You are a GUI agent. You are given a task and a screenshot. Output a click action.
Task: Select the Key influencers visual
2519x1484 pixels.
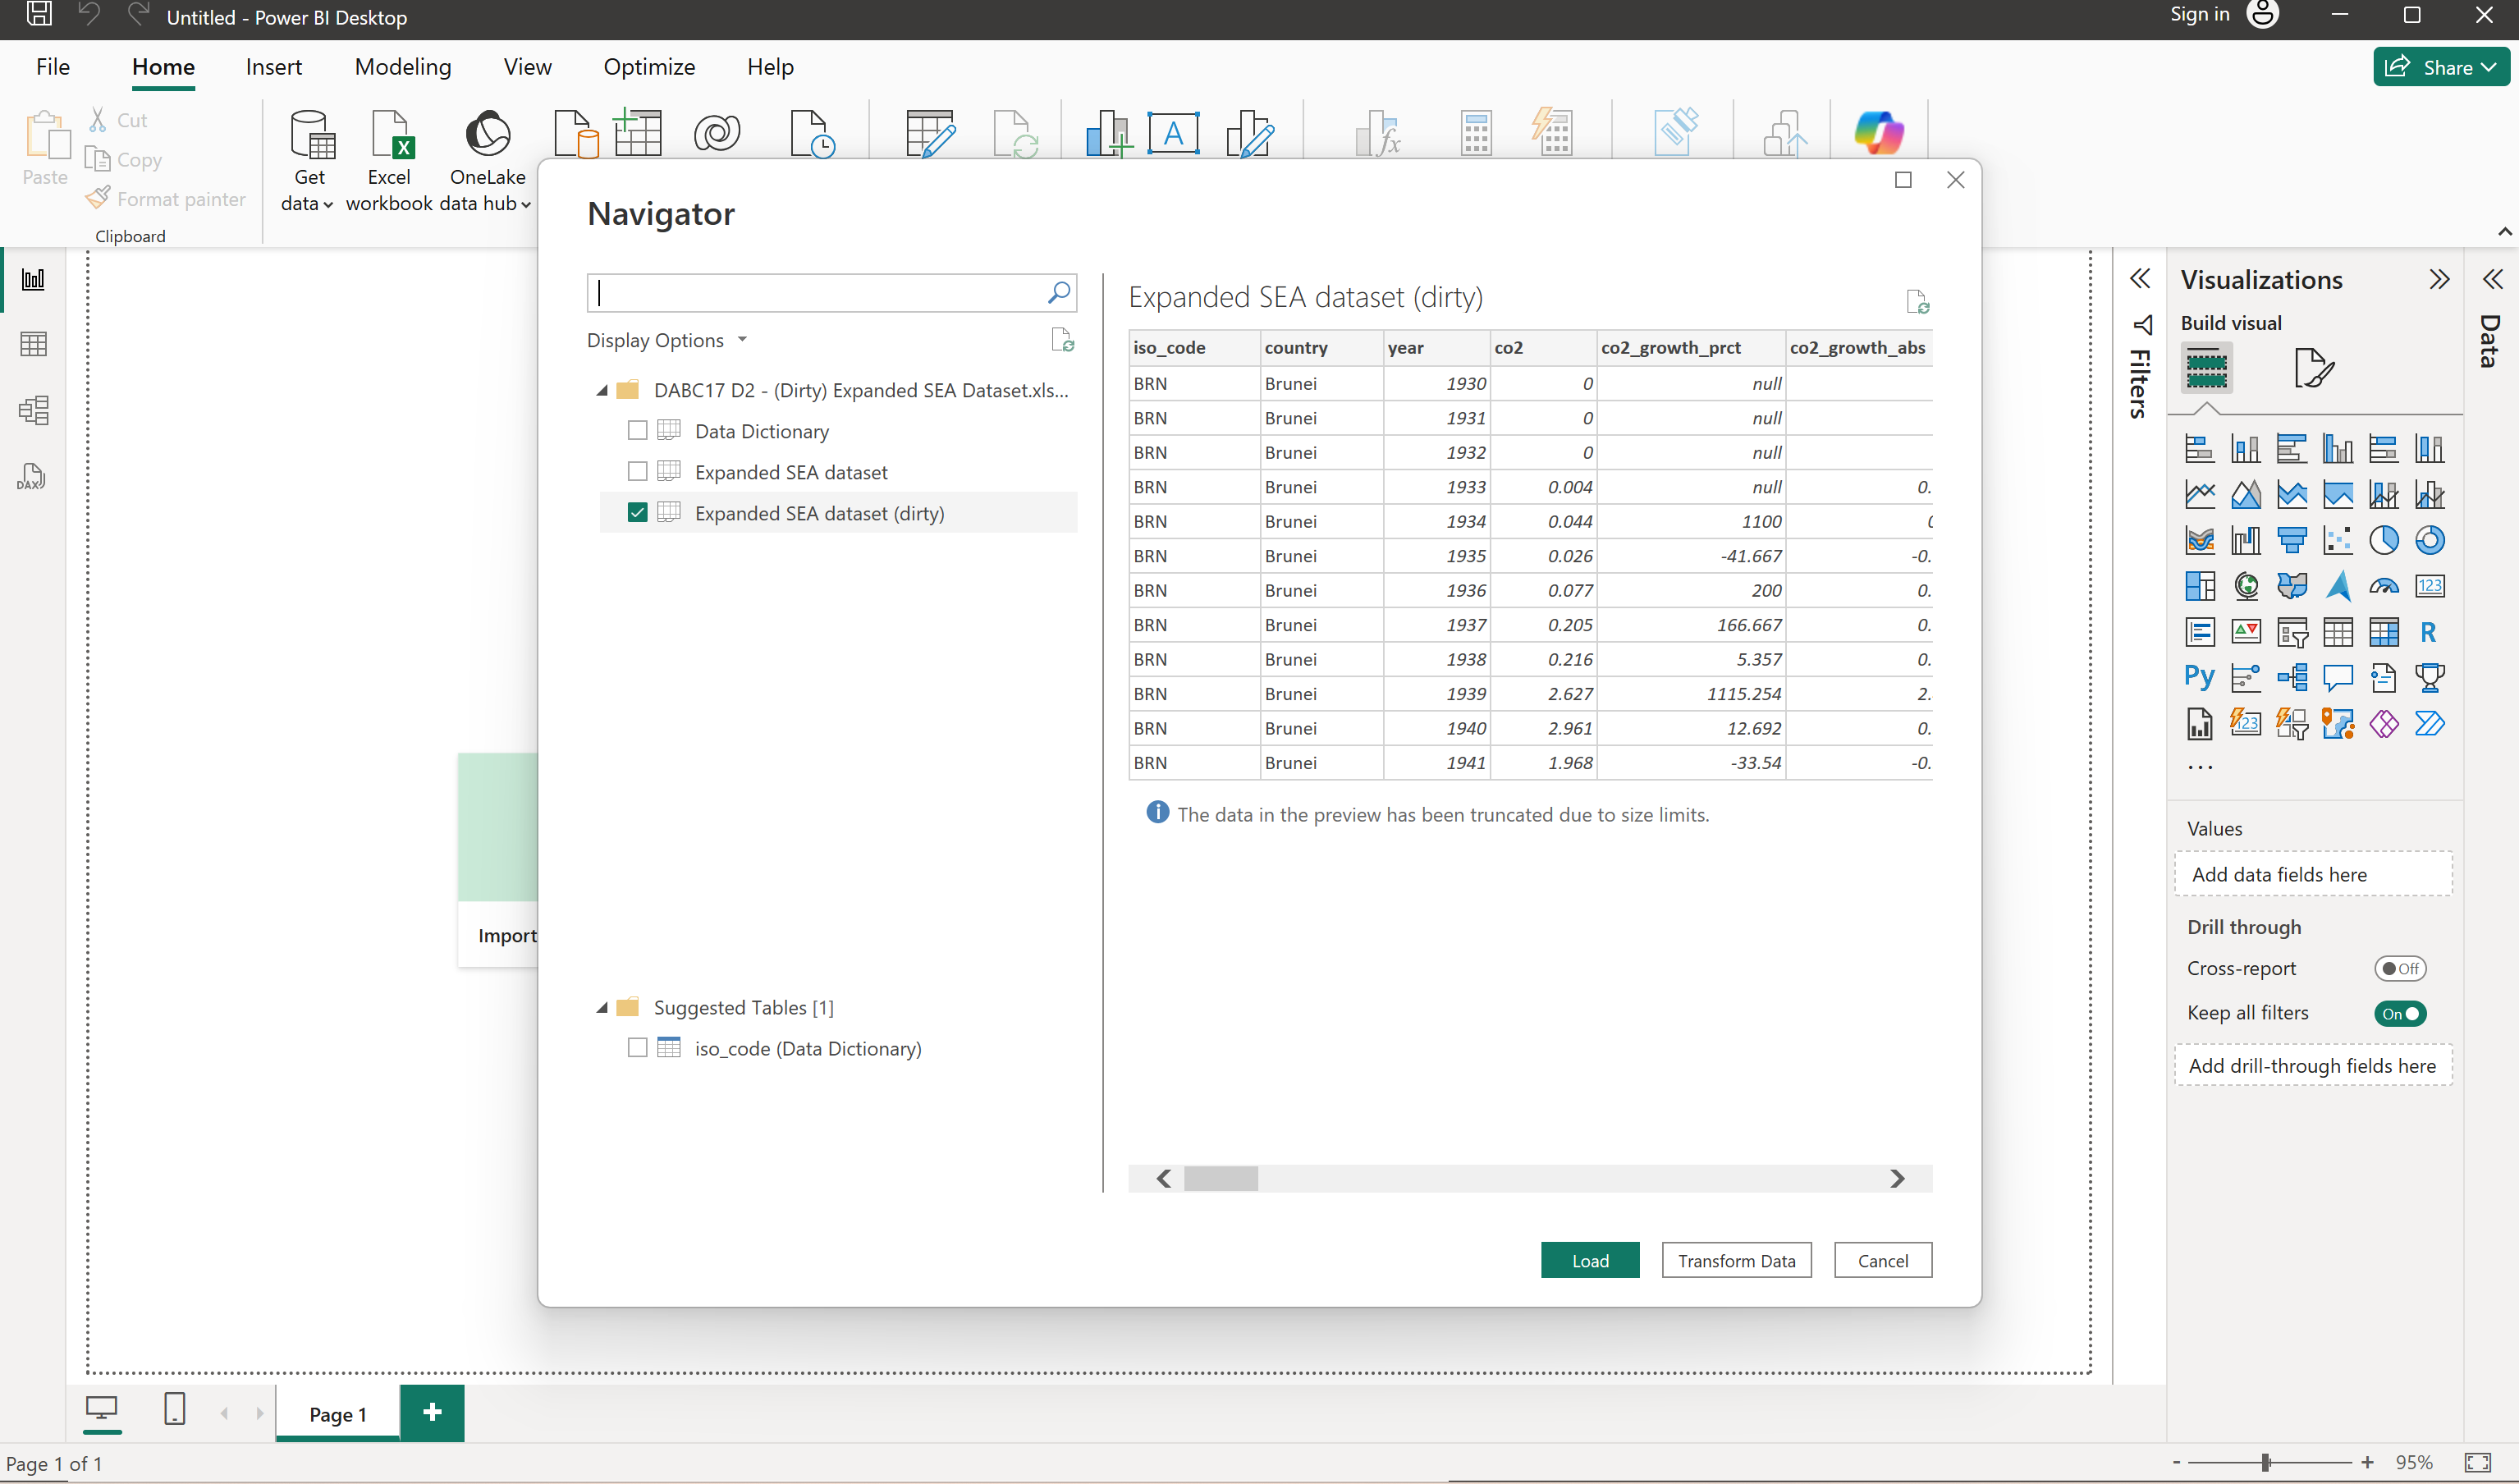[2246, 678]
